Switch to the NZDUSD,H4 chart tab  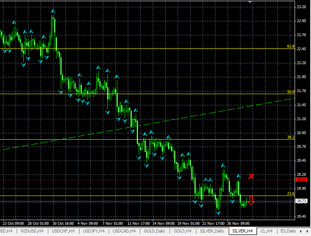pyautogui.click(x=32, y=231)
